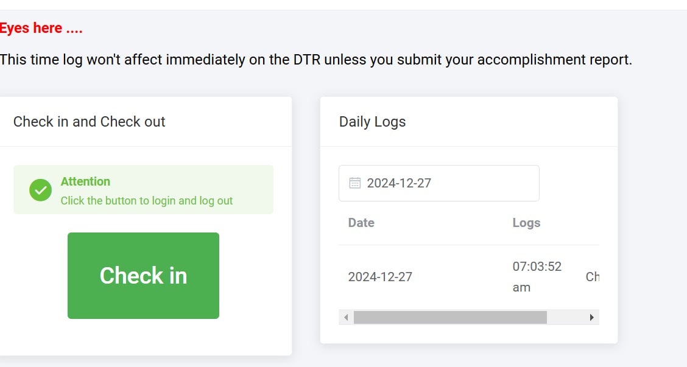Click the calendar icon in the date picker
This screenshot has height=367, width=687.
tap(354, 183)
